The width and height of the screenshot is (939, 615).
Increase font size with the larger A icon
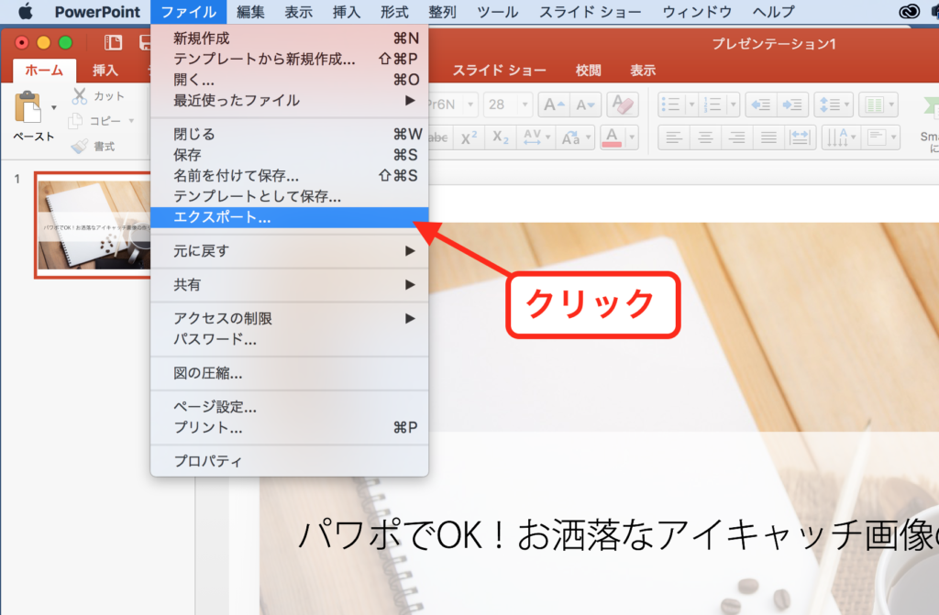(551, 104)
